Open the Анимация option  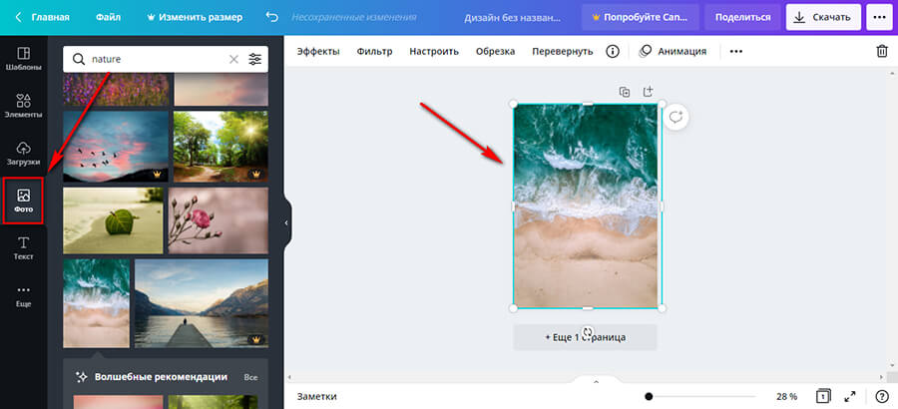coord(673,51)
